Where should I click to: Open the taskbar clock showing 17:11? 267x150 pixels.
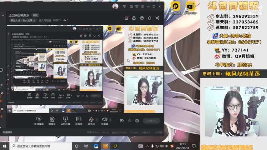click(183, 146)
